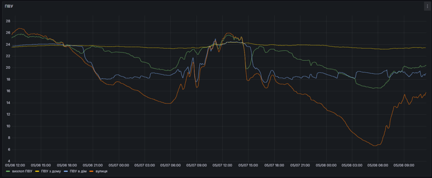The height and width of the screenshot is (178, 432).
Task: Open the panel menu with three dots
Action: 427,6
